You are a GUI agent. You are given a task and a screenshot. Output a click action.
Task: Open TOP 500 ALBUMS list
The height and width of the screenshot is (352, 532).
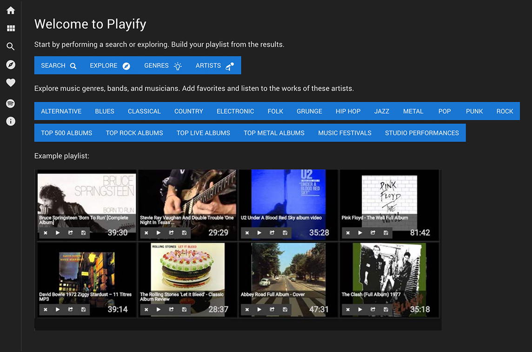point(66,133)
